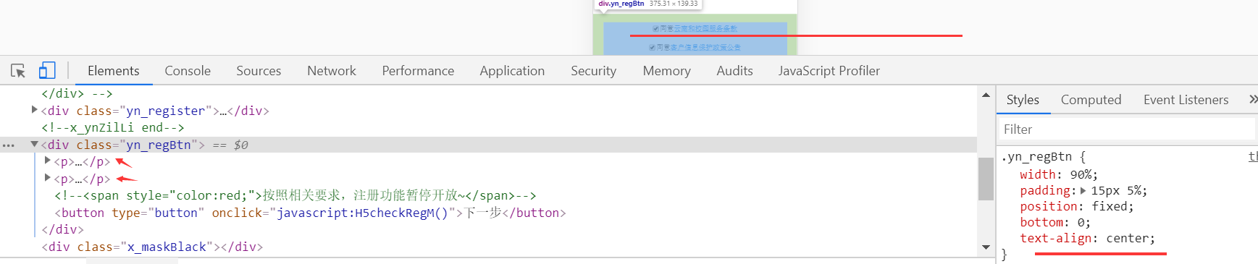Expand the first p element
This screenshot has height=264, width=1258.
pos(48,161)
